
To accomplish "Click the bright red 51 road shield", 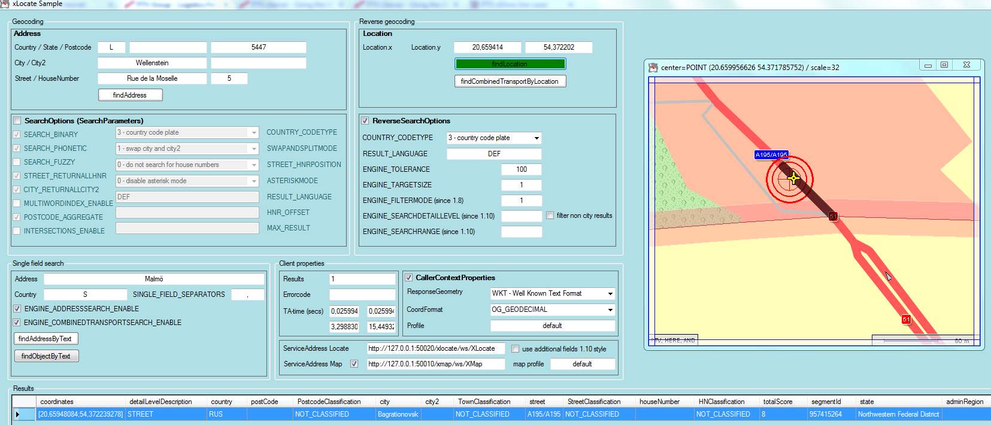I will tap(906, 320).
